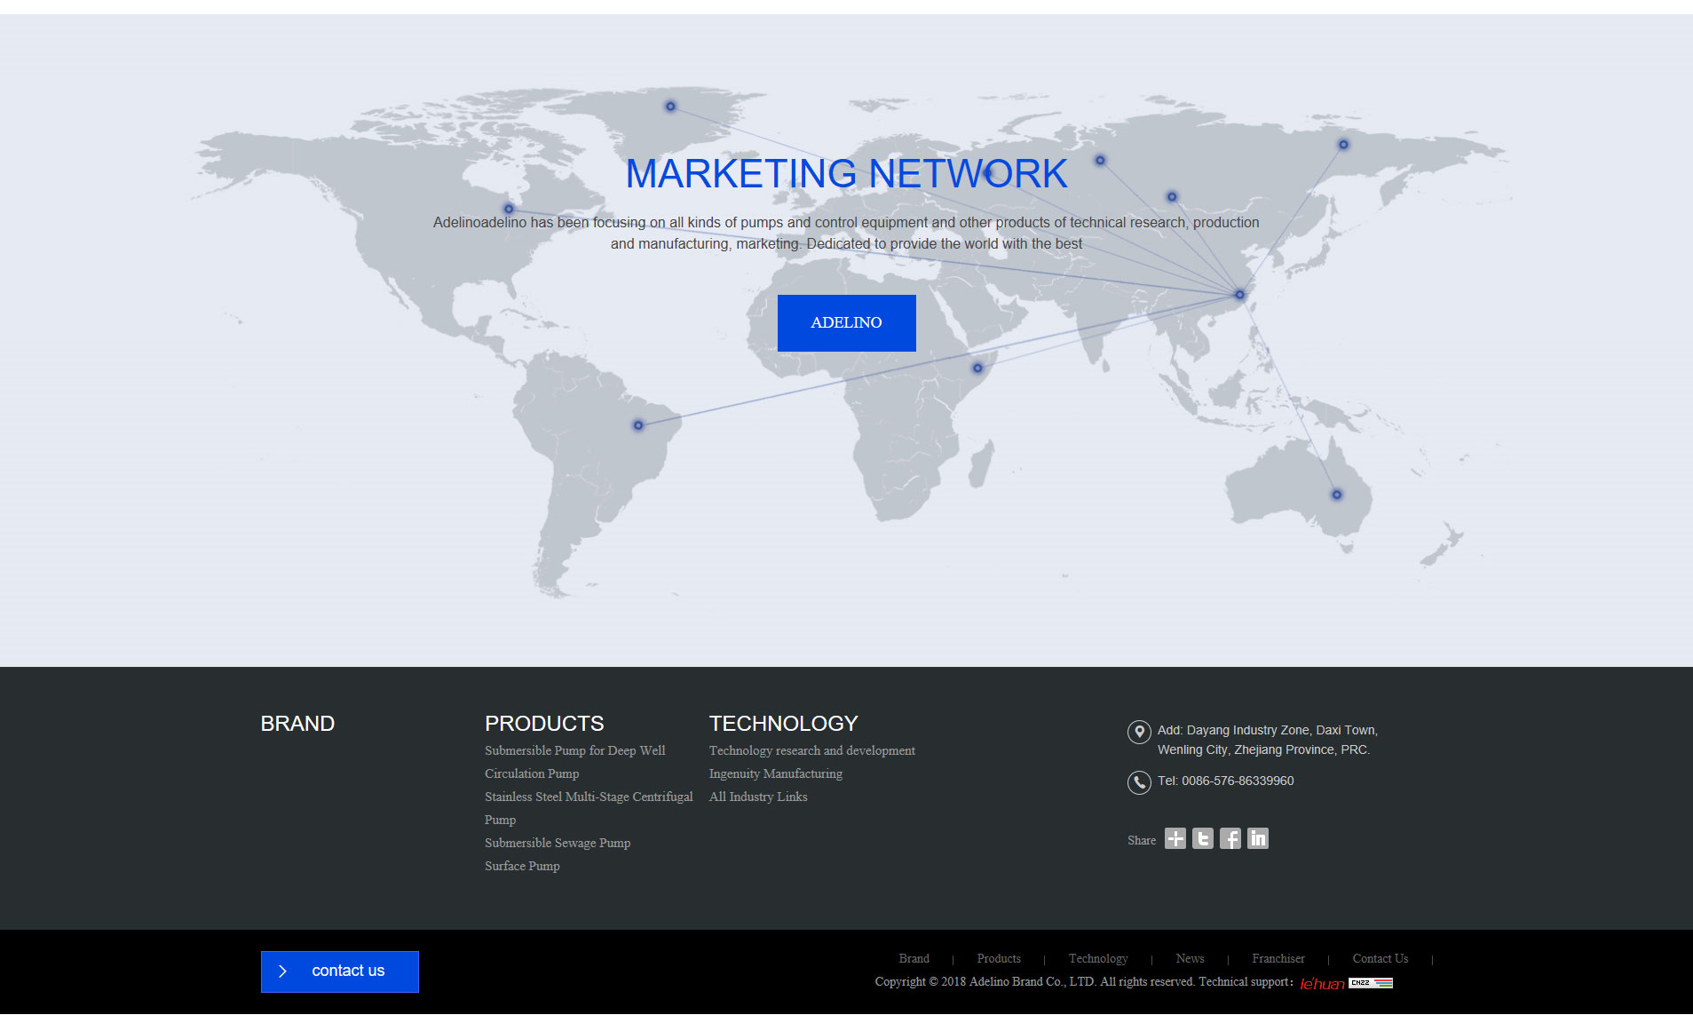The image size is (1693, 1015).
Task: Click the lehuan technical support logo
Action: click(x=1322, y=983)
